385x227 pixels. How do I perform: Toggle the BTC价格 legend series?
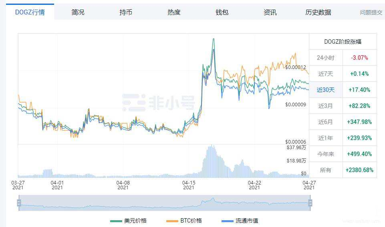click(x=184, y=221)
